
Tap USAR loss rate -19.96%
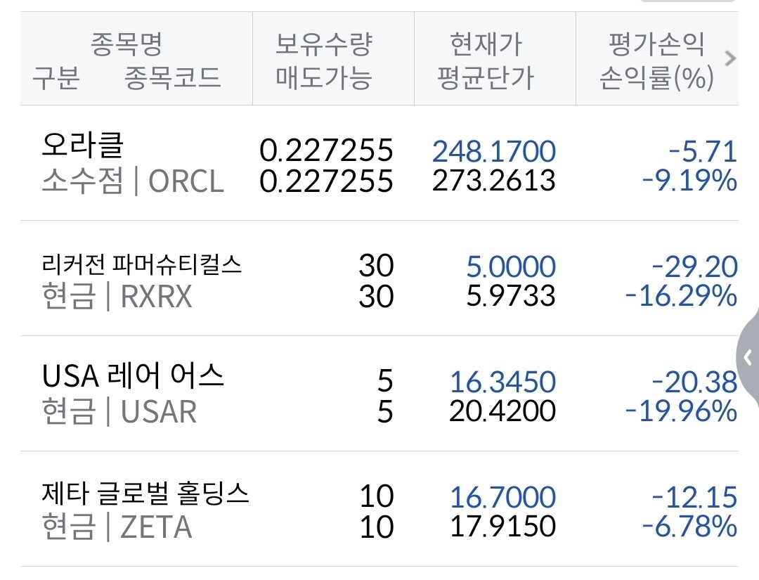[681, 411]
